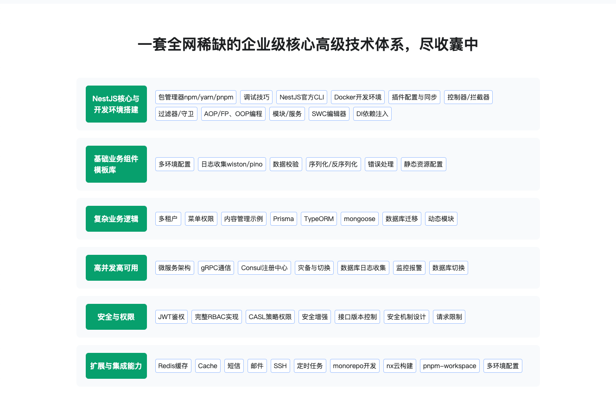Select the 基础业务组件模板库 green category block
This screenshot has width=616, height=413.
click(116, 164)
